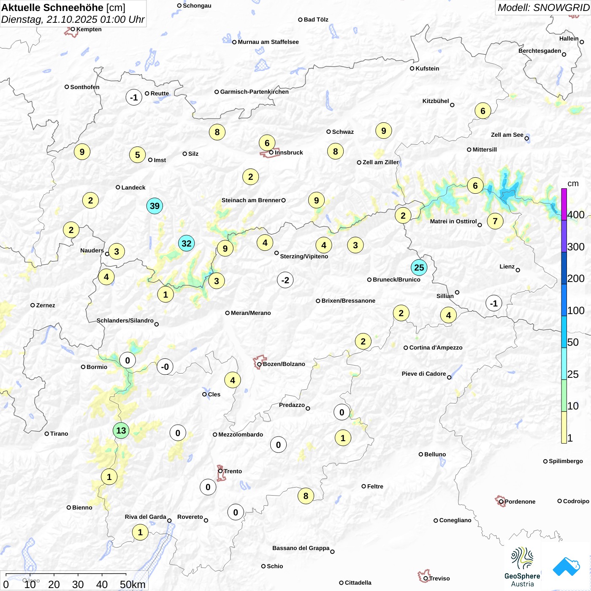Click the Tirano label
This screenshot has height=591, width=591.
59,434
